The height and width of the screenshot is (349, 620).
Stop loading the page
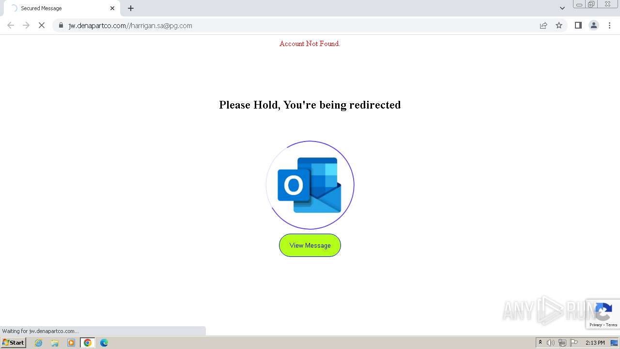(42, 25)
